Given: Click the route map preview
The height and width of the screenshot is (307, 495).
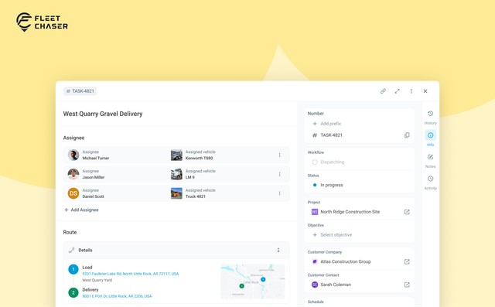Looking at the screenshot, I should click(253, 281).
